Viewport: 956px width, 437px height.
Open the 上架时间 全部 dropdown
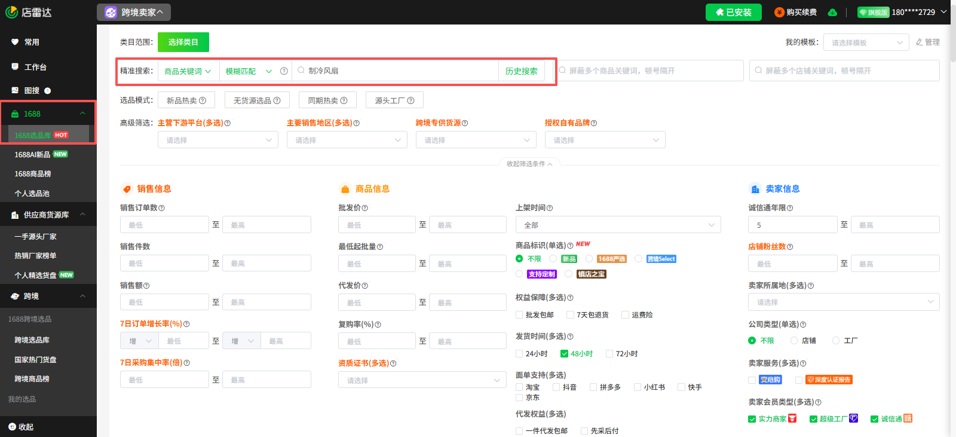coord(618,225)
